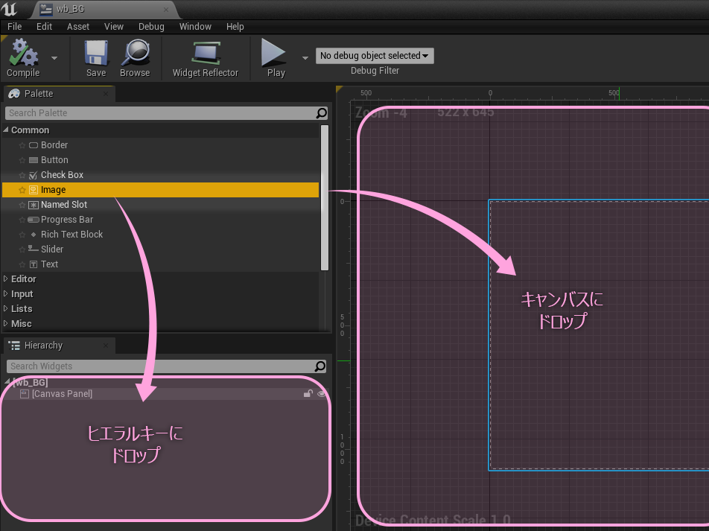Select the Named Slot widget in palette
This screenshot has width=709, height=531.
pyautogui.click(x=161, y=205)
